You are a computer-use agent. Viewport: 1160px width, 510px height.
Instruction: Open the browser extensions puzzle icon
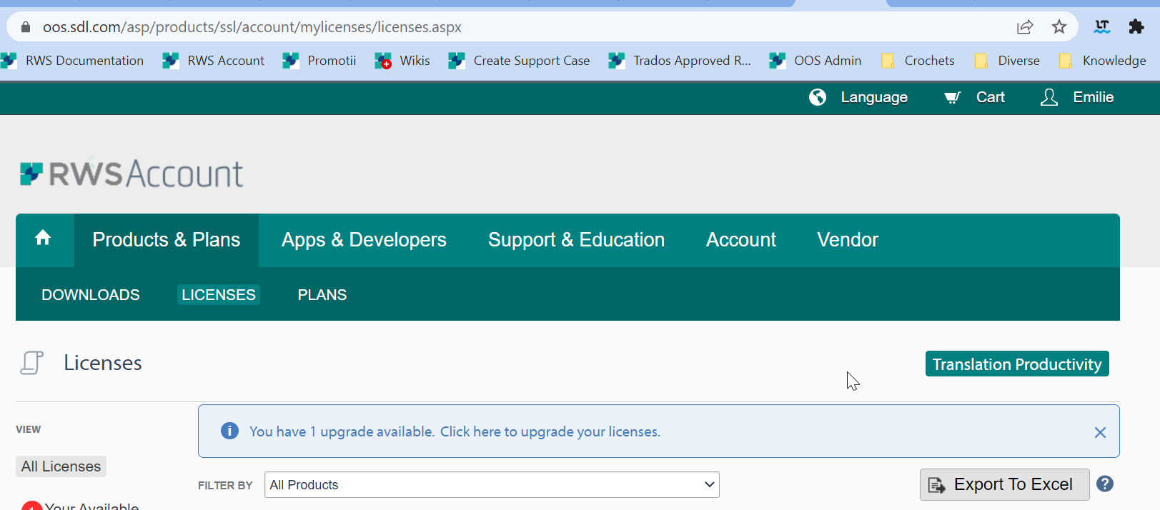1136,27
